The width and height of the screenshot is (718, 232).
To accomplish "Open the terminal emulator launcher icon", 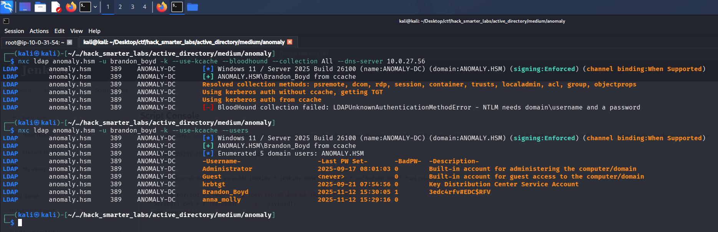I will tap(85, 7).
